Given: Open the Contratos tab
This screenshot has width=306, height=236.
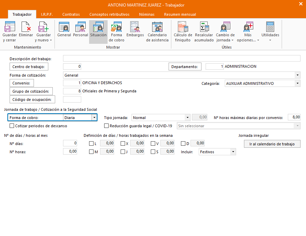Looking at the screenshot, I should pyautogui.click(x=71, y=14).
